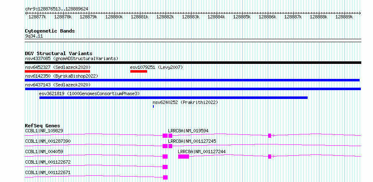The height and width of the screenshot is (182, 373).
Task: Click the LRRC8A|NM_001127245 transcript label
Action: 192,141
